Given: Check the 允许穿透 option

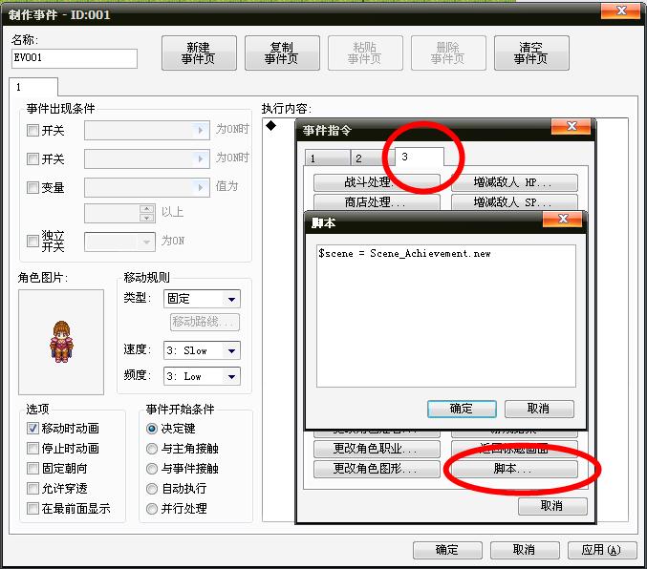Looking at the screenshot, I should click(32, 489).
